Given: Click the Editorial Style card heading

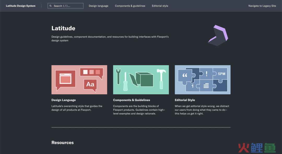Looking at the screenshot, I should [185, 100].
